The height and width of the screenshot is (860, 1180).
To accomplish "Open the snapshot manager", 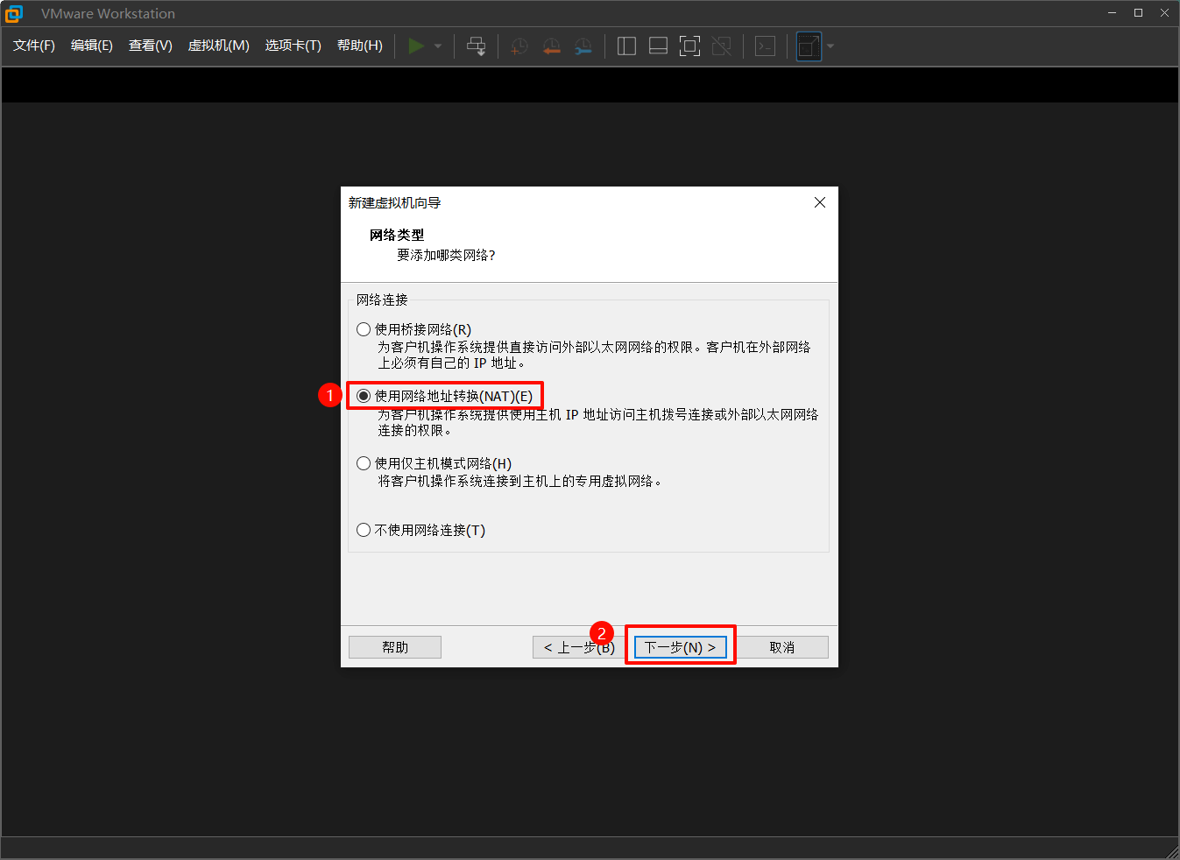I will (583, 46).
